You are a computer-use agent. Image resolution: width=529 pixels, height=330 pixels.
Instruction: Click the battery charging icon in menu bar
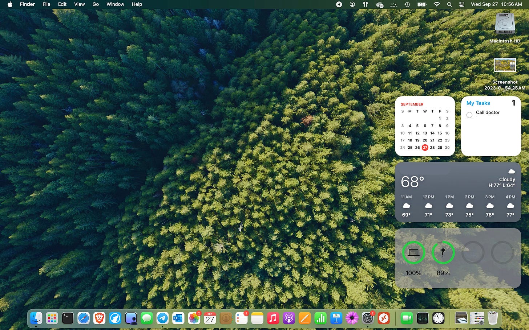coord(421,4)
